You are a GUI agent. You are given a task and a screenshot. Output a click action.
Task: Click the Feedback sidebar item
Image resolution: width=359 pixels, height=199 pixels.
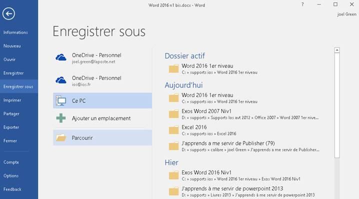pos(12,189)
